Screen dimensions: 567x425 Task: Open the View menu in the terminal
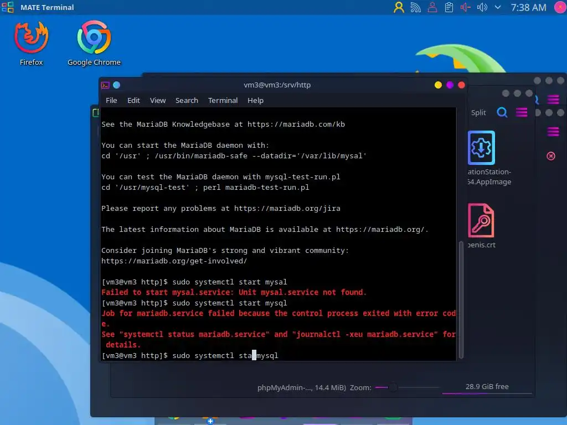coord(158,101)
